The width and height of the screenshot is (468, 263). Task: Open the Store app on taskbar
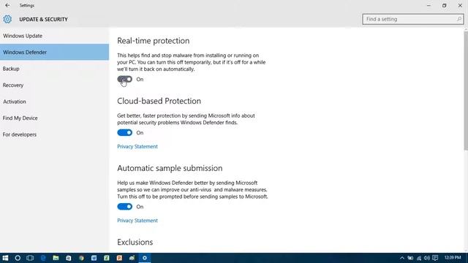click(68, 258)
